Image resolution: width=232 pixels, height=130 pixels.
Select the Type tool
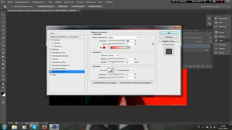(x=3, y=72)
